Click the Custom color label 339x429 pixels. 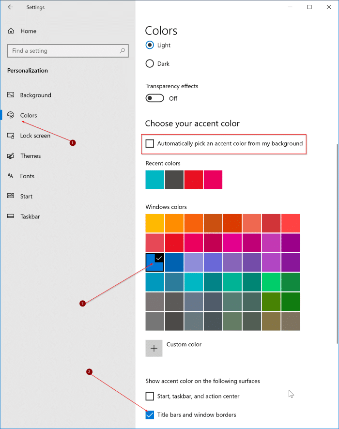click(x=184, y=344)
